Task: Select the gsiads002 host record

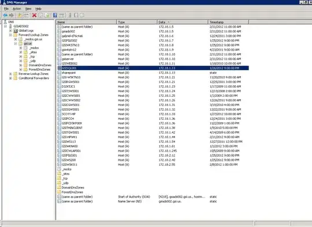Action: pyautogui.click(x=68, y=31)
